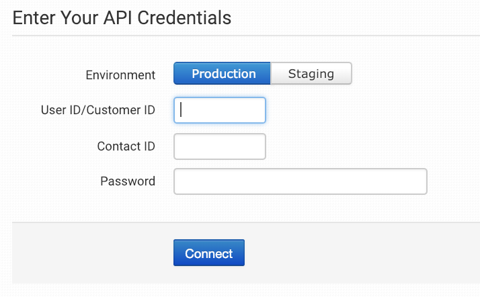This screenshot has width=480, height=297.
Task: Switch environment to Staging
Action: pos(311,74)
